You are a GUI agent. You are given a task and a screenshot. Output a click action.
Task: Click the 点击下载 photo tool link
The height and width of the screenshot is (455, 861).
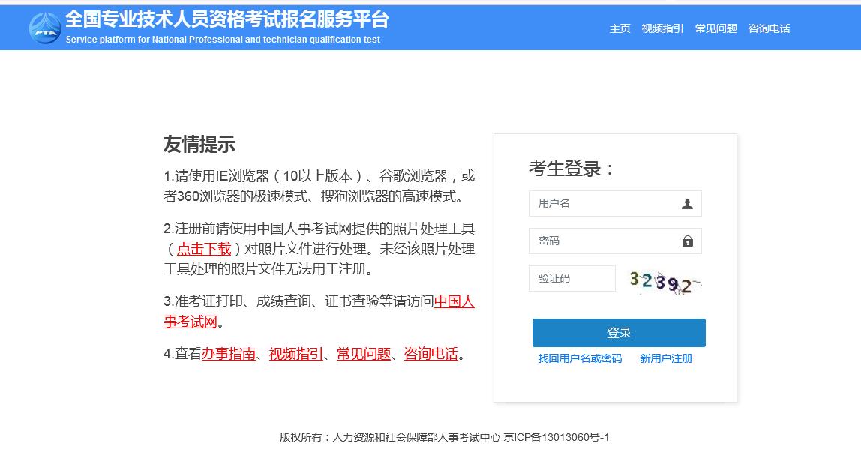(204, 249)
